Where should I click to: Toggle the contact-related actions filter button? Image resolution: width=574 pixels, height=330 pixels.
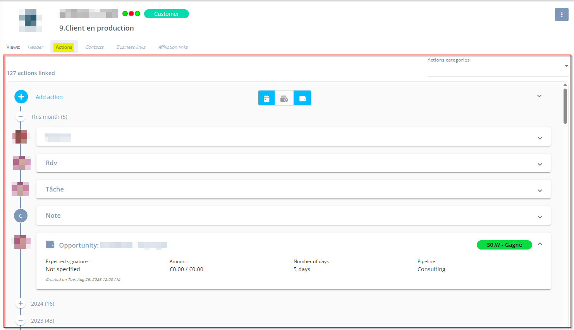coord(284,98)
